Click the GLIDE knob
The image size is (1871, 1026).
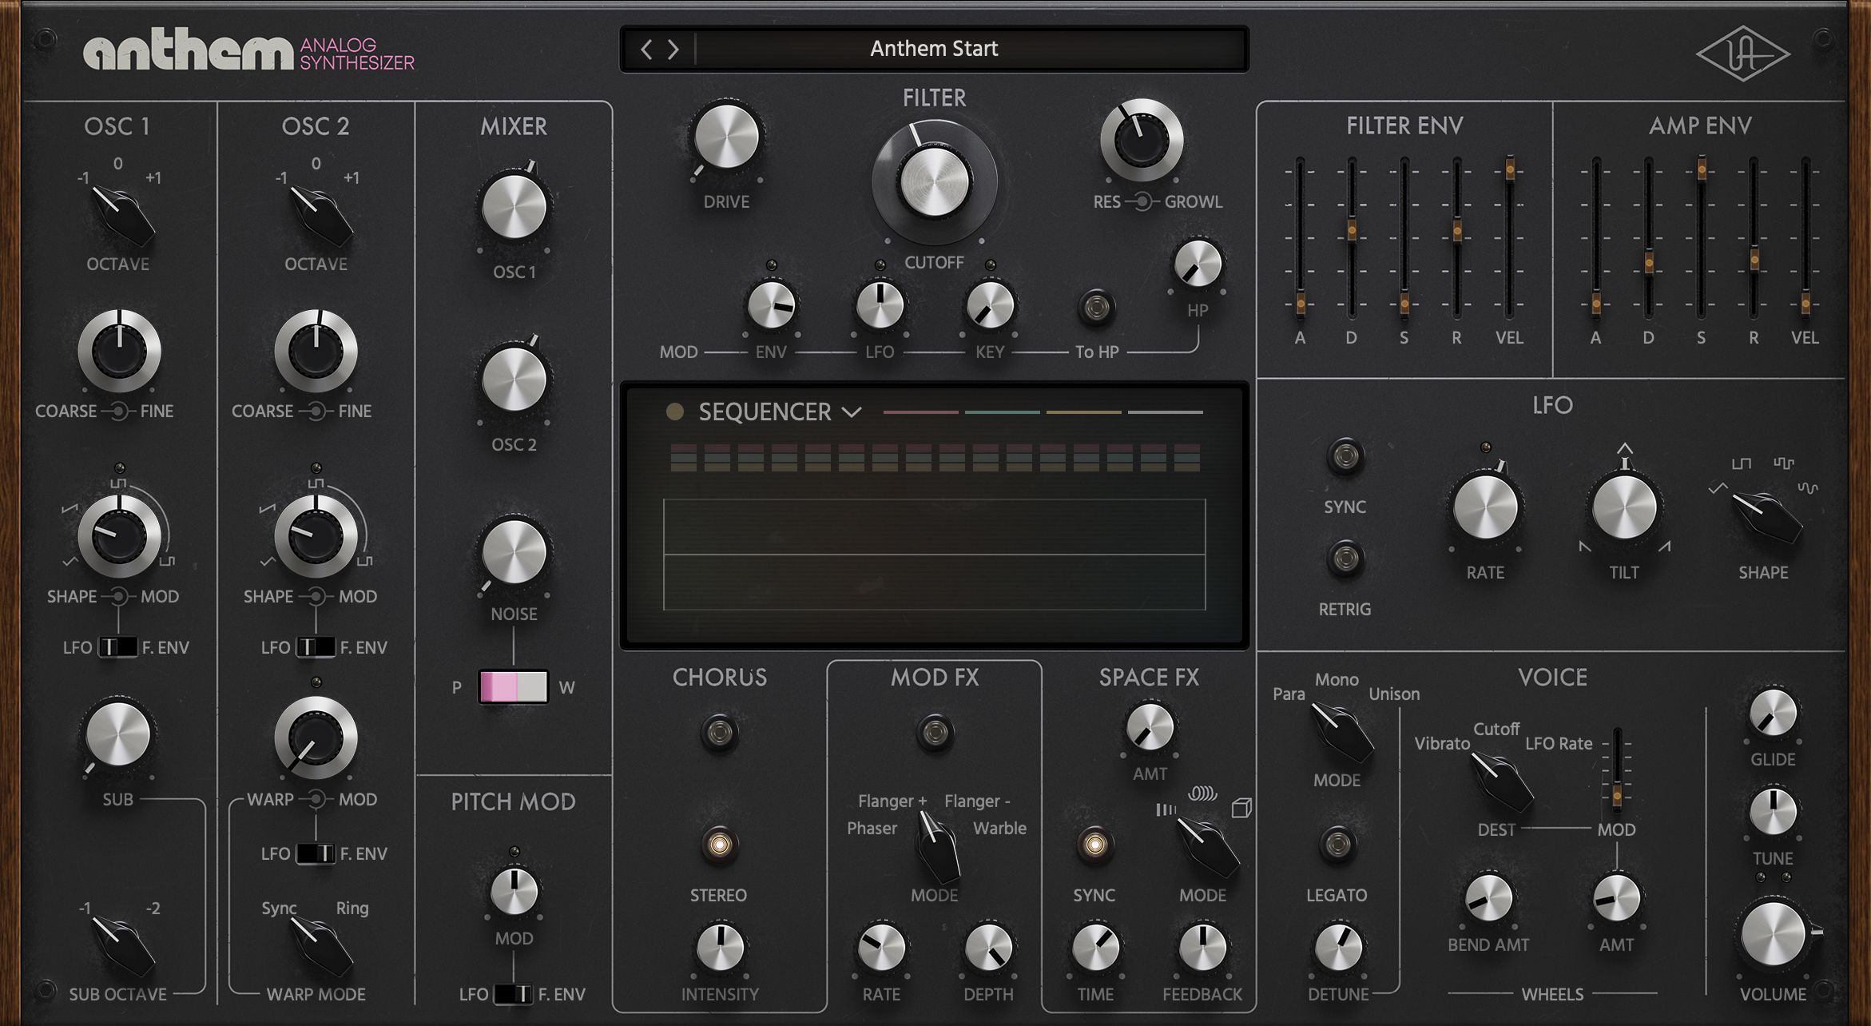coord(1773,713)
